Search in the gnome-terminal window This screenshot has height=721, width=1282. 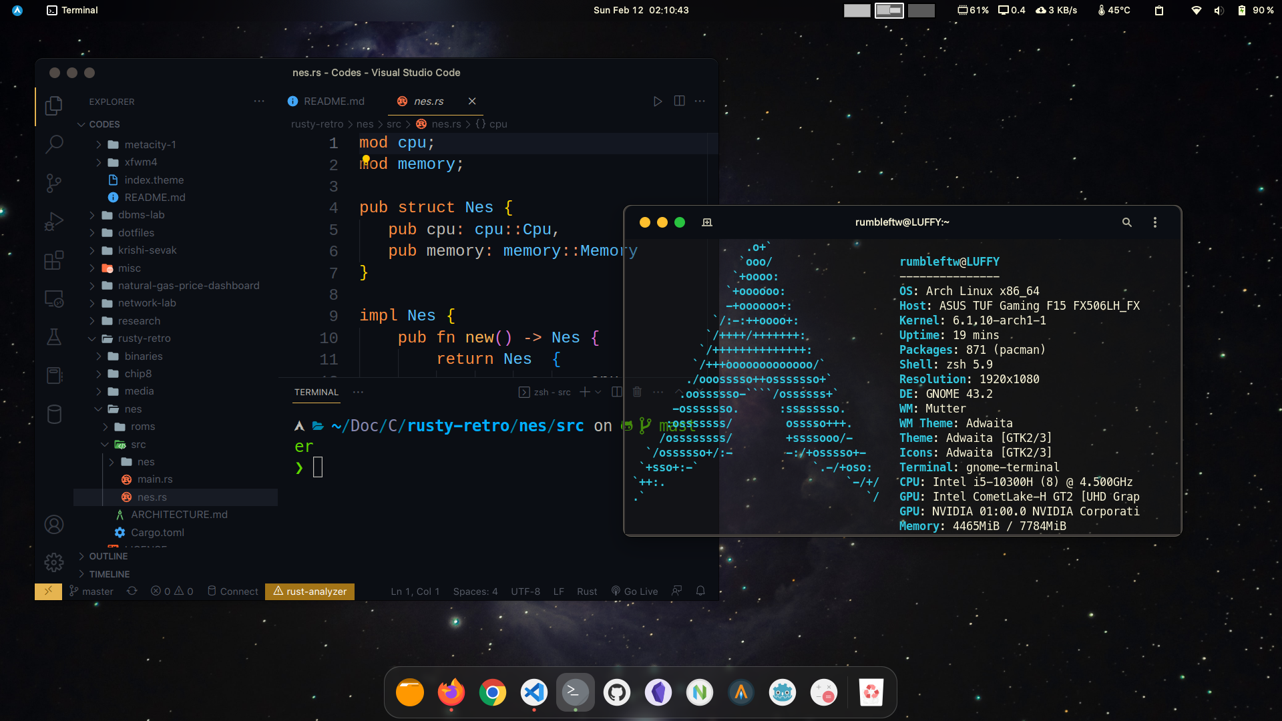[1127, 222]
